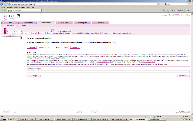Click into the Google search box
193x121 pixels.
pos(177,4)
